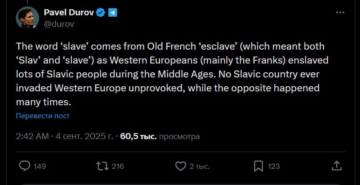Viewport: 360px width, 185px height.
Task: Click the 149 replies count
Action: click(x=40, y=166)
